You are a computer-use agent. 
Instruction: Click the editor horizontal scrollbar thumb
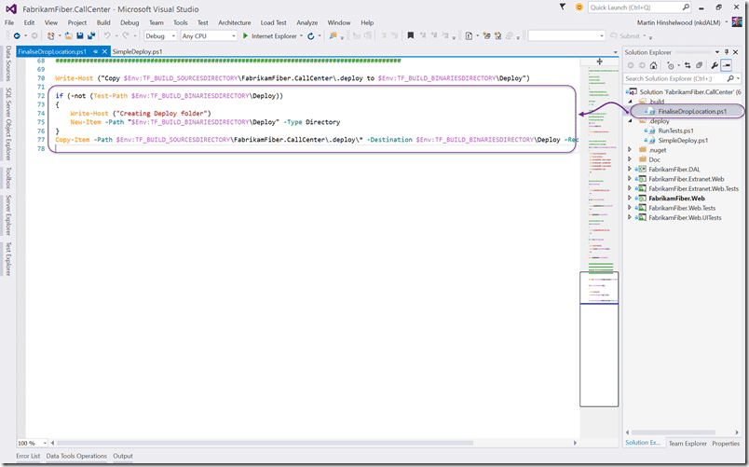pyautogui.click(x=266, y=443)
